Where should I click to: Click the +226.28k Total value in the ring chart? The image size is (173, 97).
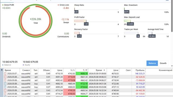(35, 19)
